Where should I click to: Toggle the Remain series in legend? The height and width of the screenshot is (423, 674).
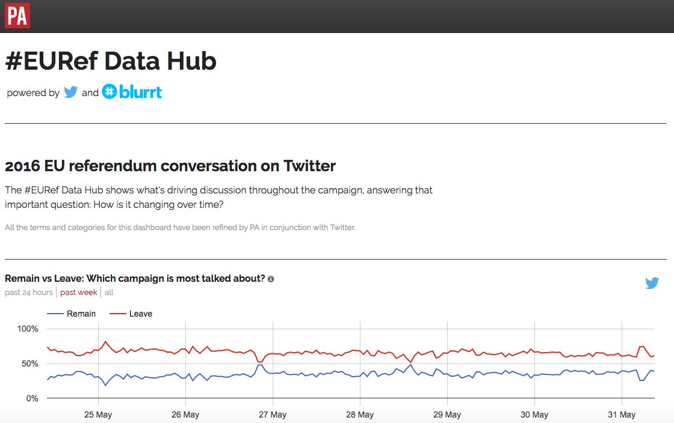[x=72, y=314]
